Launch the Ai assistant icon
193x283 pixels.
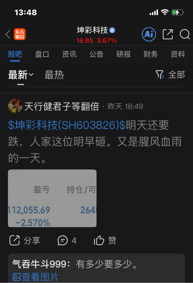coord(149,34)
